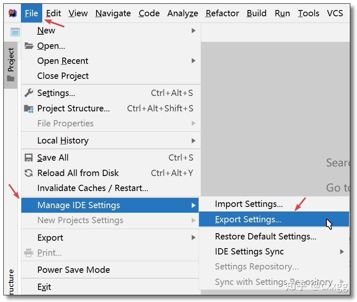Click the printer icon next to Print...
The width and height of the screenshot is (357, 302).
pyautogui.click(x=28, y=252)
